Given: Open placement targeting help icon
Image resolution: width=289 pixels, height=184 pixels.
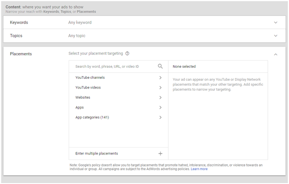Looking at the screenshot, I should (x=127, y=53).
